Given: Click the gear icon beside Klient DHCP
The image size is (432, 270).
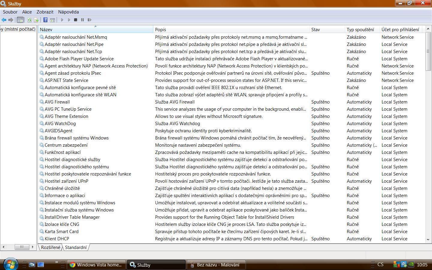Looking at the screenshot, I should (x=42, y=239).
